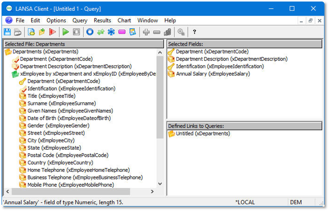Select Gender (xEmployeeGender) field

(x=58, y=126)
